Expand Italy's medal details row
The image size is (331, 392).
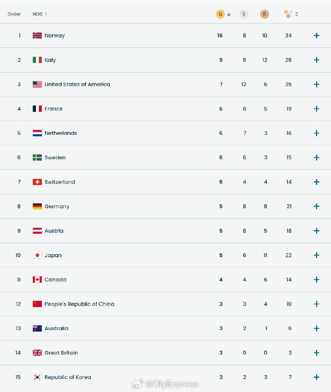317,60
